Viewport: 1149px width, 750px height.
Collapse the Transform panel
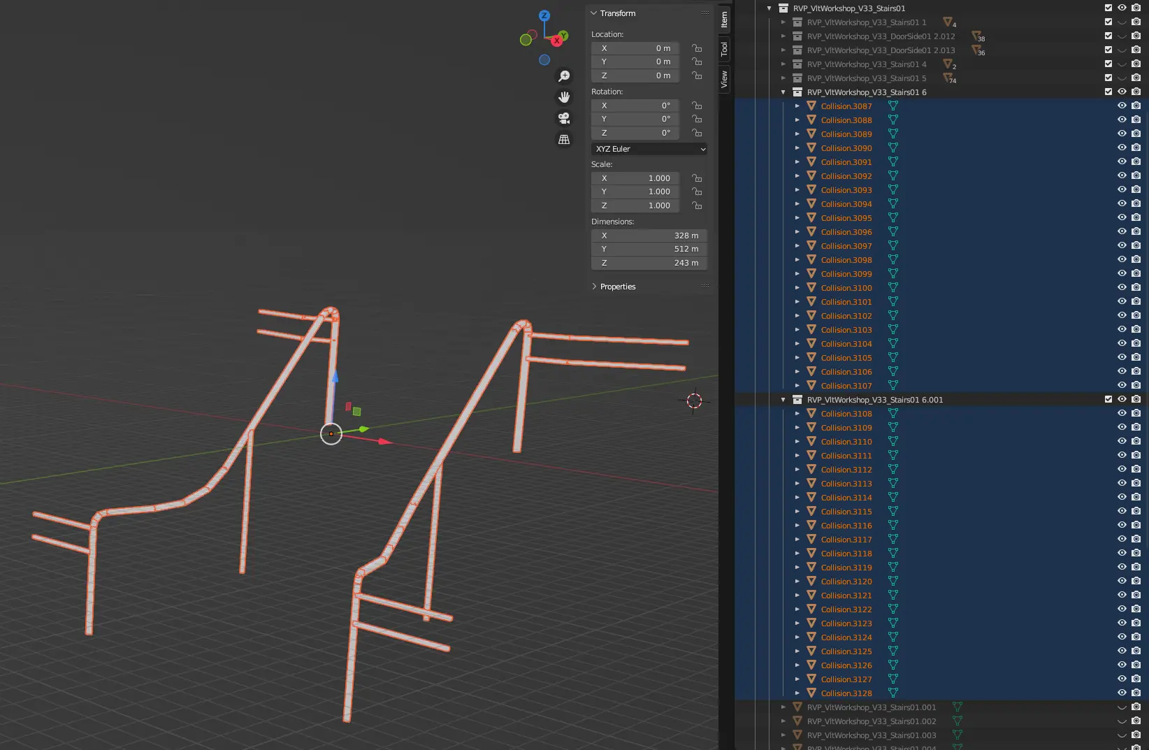594,13
